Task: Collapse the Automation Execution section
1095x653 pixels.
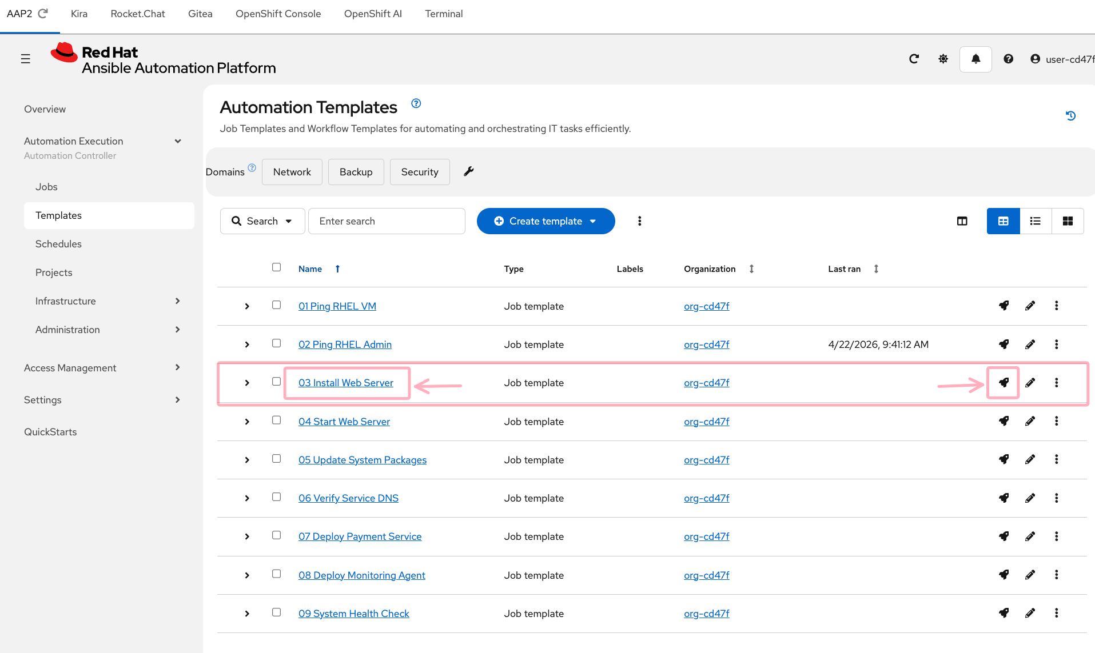Action: 177,141
